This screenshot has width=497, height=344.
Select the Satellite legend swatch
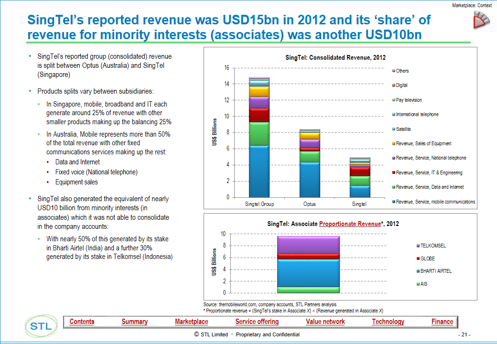point(394,129)
